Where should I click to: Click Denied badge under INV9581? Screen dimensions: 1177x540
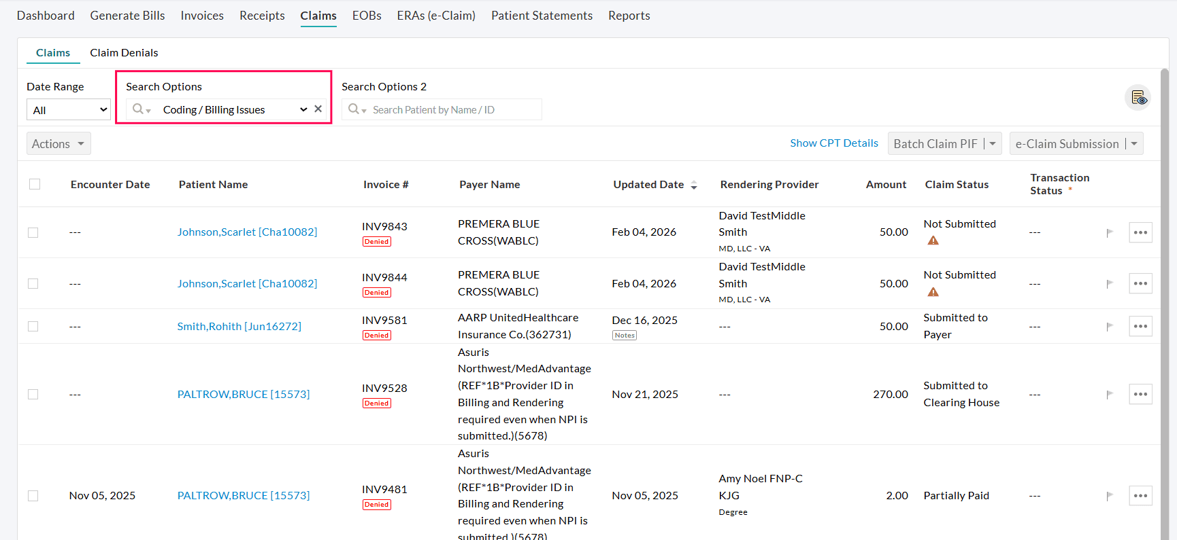pyautogui.click(x=377, y=336)
